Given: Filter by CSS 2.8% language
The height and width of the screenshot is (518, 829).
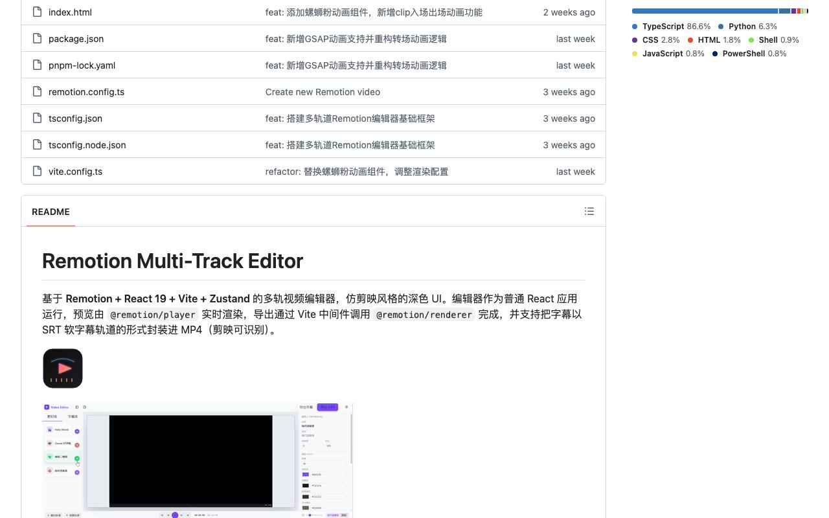Looking at the screenshot, I should [x=656, y=40].
